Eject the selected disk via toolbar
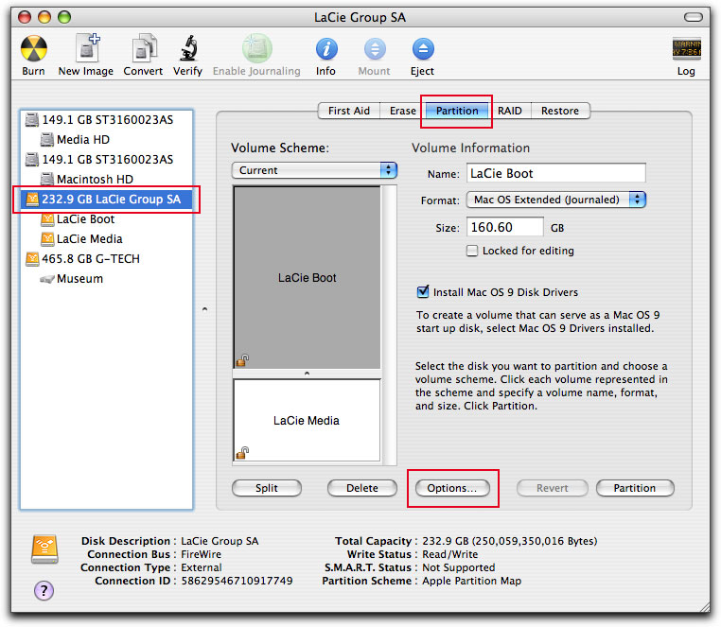This screenshot has height=627, width=721. [x=422, y=50]
